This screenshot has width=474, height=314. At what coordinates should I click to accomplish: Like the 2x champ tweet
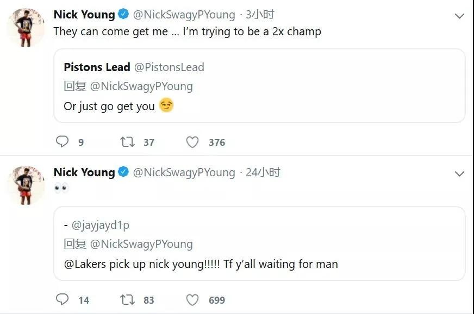point(192,142)
